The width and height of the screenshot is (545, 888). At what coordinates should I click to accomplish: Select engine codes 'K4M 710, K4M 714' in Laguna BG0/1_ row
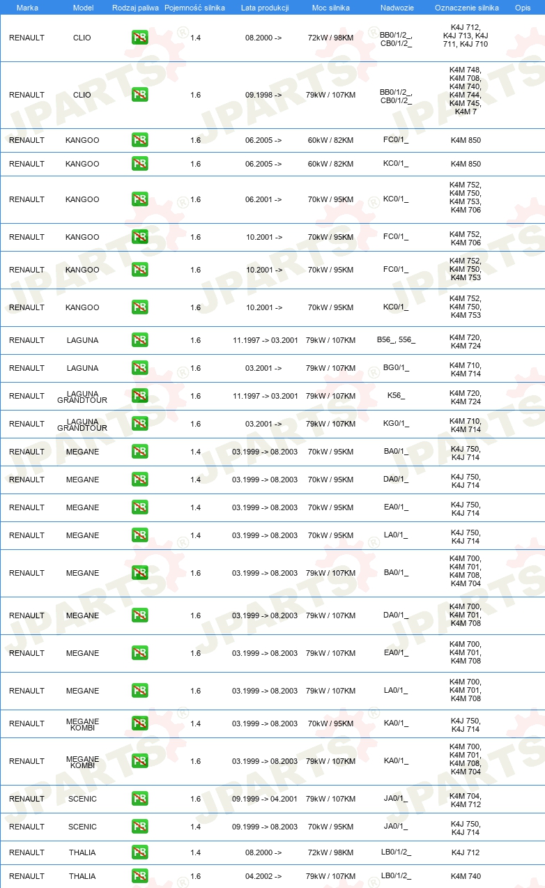tap(466, 369)
